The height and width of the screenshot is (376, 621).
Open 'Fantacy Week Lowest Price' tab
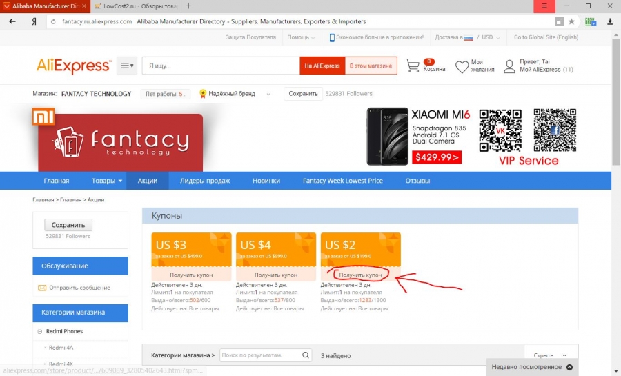pyautogui.click(x=342, y=181)
